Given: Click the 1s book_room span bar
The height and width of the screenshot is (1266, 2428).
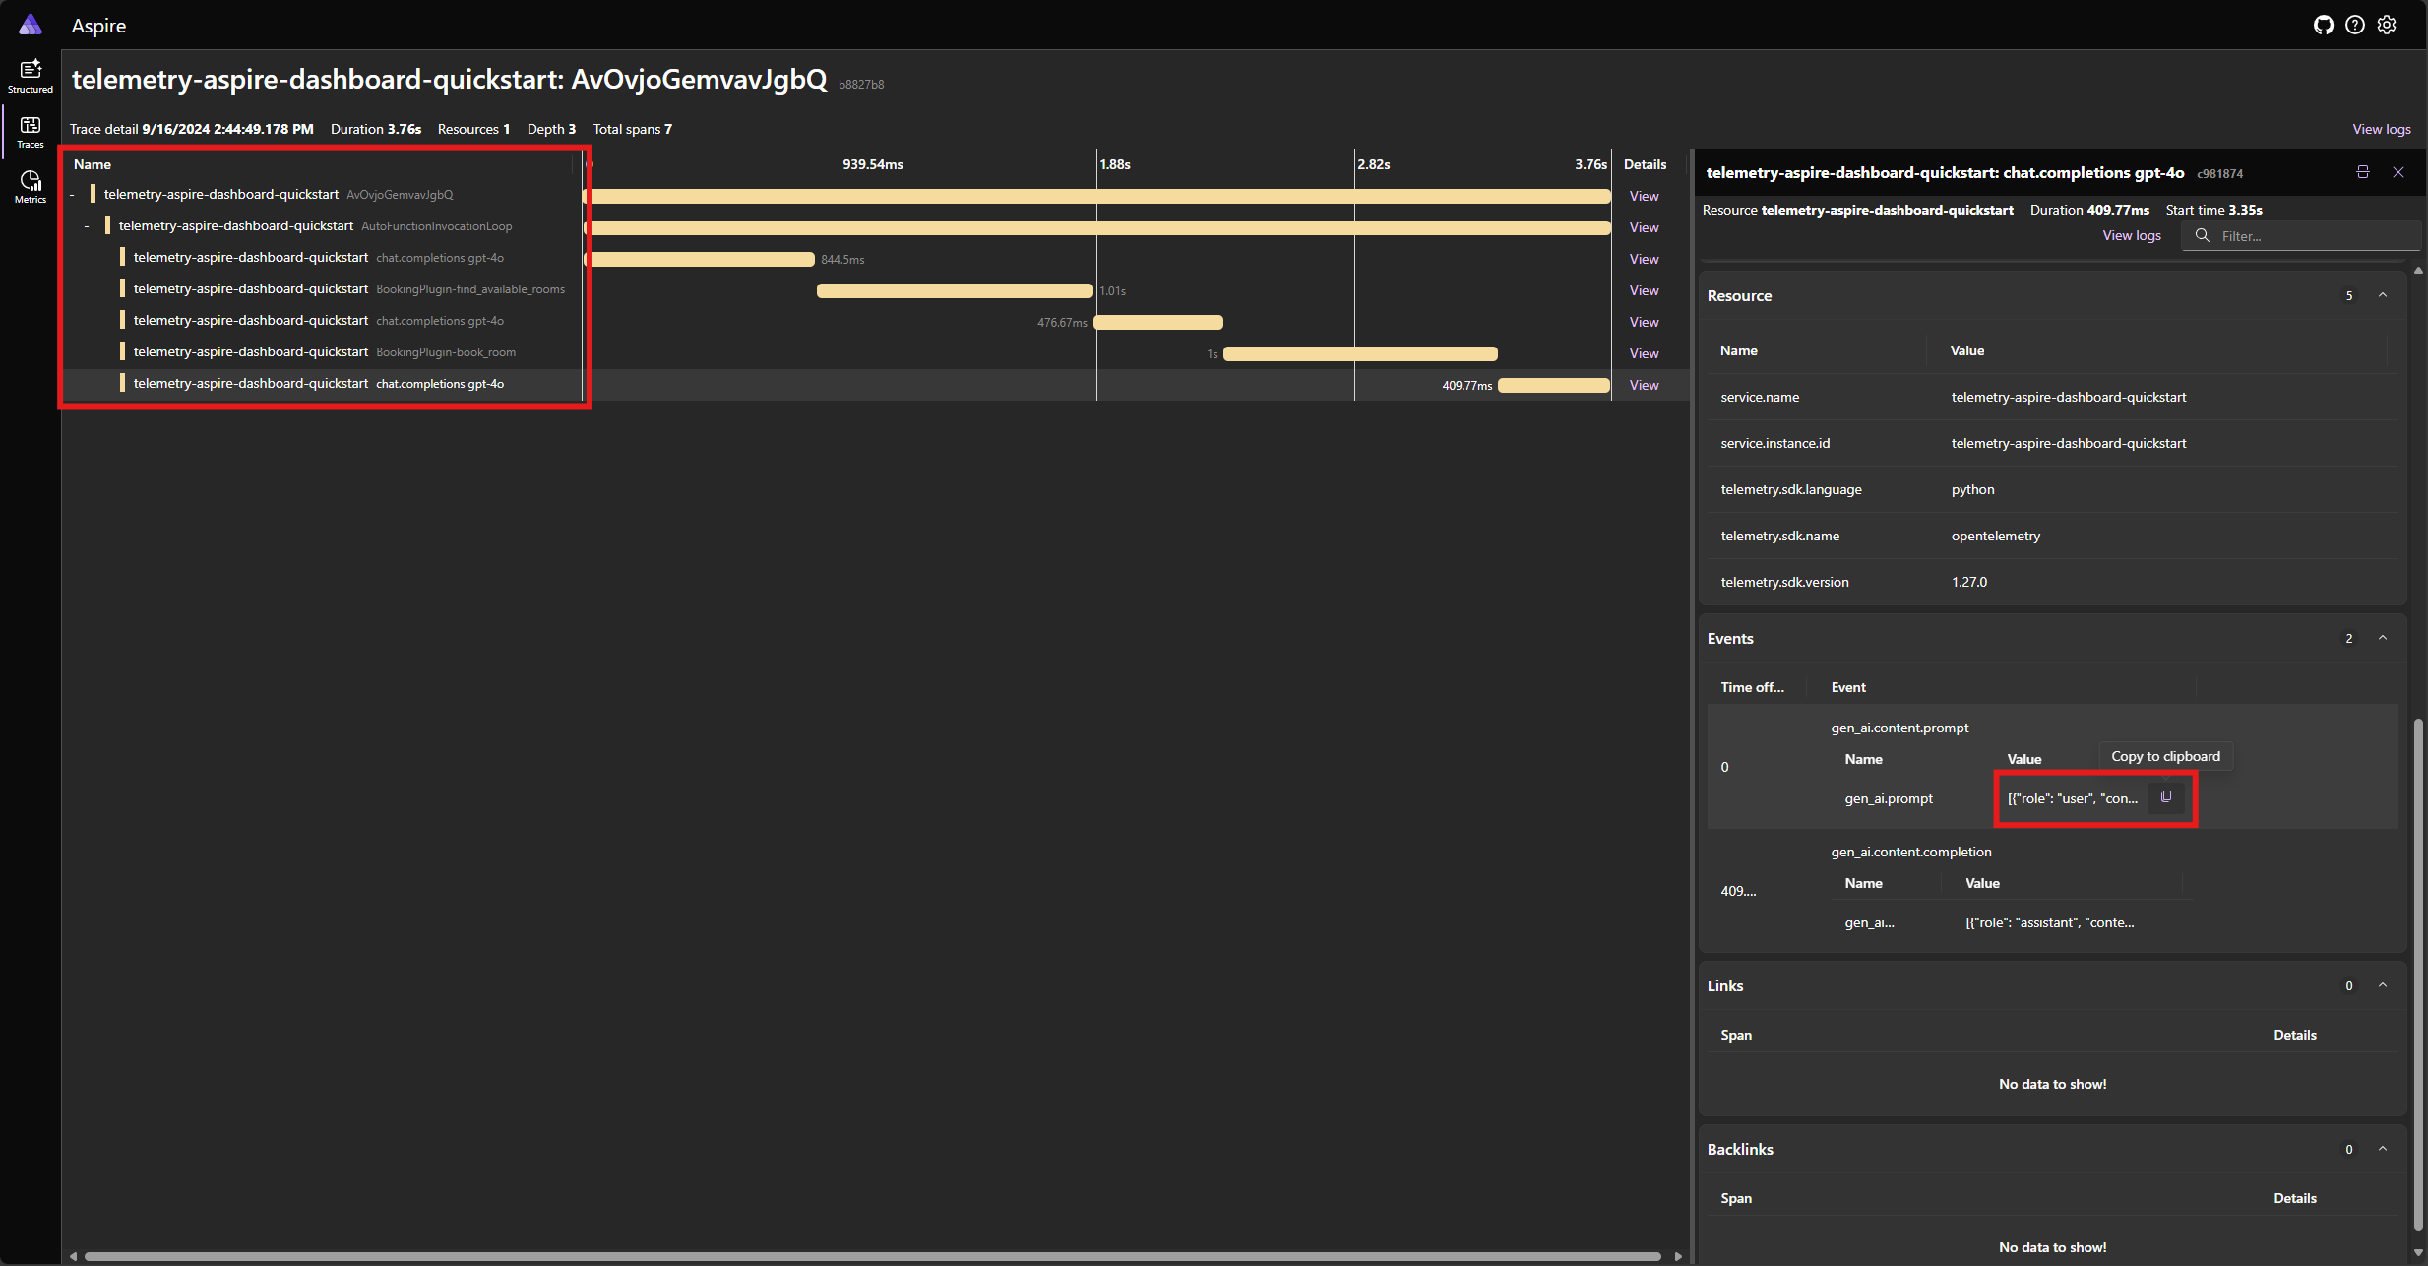Looking at the screenshot, I should coord(1360,353).
